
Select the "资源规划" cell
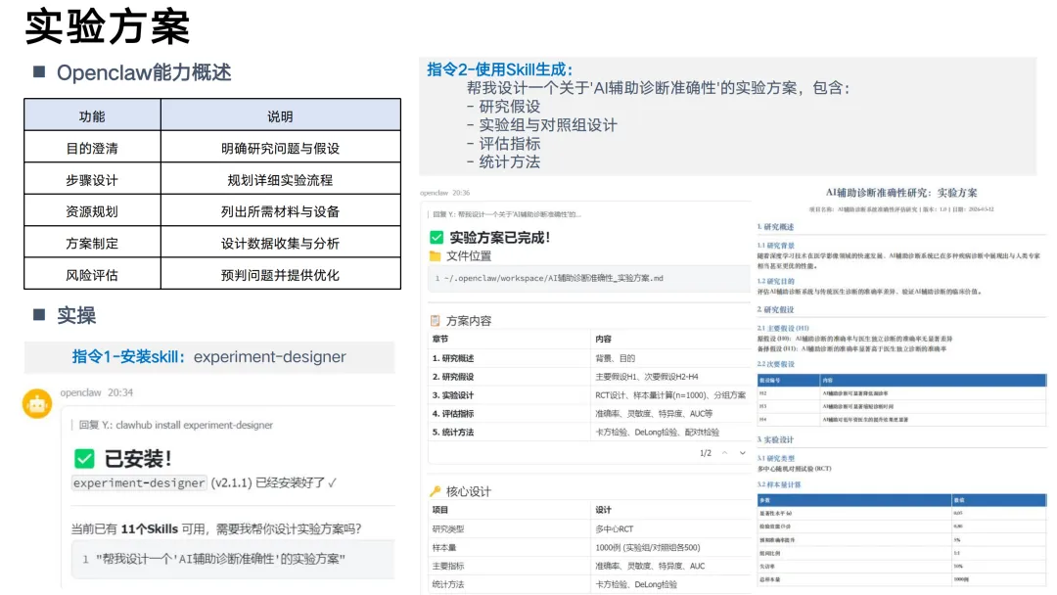(x=92, y=211)
